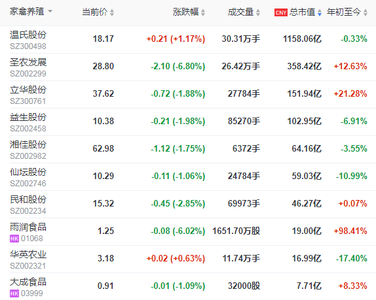Click year-to-date +12.63%
The image size is (376, 300).
[350, 66]
